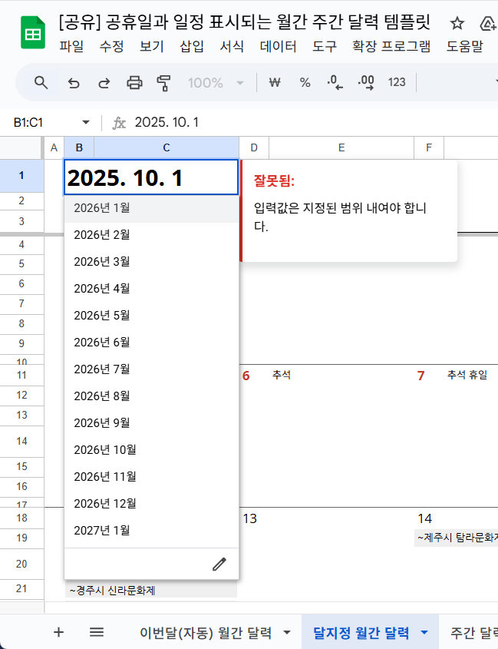498x649 pixels.
Task: Click the formula bar showing 2025. 10. 1
Action: pyautogui.click(x=307, y=123)
